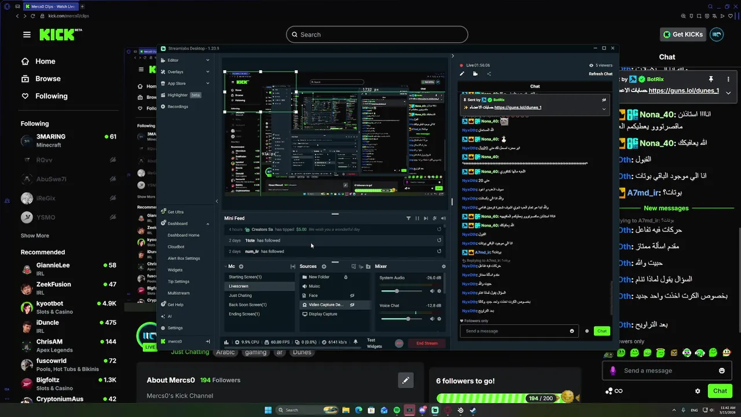Focus the Streamlabs chat message input
The height and width of the screenshot is (417, 741).
[519, 331]
